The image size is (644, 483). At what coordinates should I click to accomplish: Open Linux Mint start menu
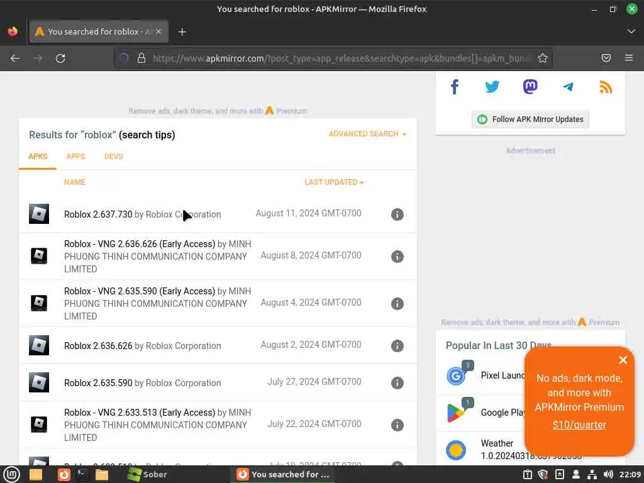[11, 474]
